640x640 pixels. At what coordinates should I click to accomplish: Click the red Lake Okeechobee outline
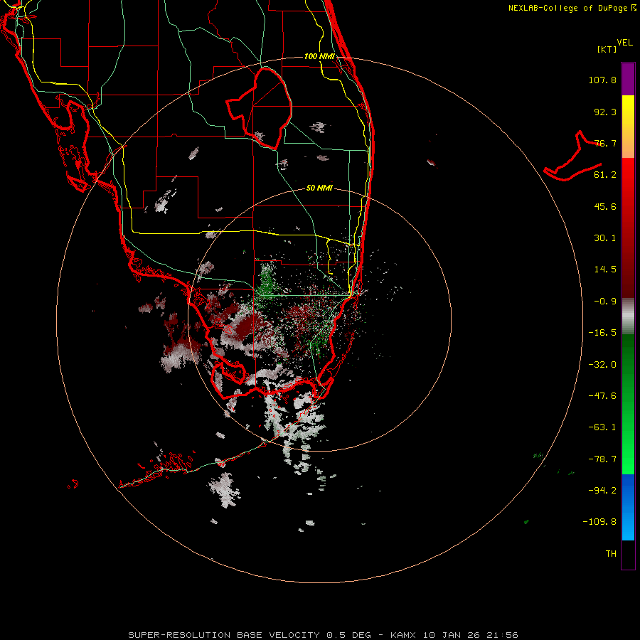pos(260,108)
